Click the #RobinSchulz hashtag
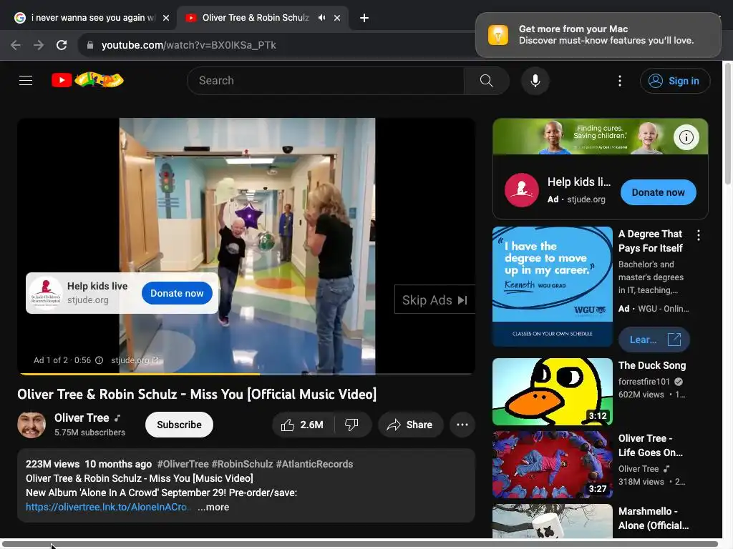 [242, 464]
